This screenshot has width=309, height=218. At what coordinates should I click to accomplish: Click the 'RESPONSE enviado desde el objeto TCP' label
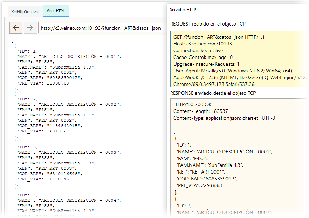[213, 93]
